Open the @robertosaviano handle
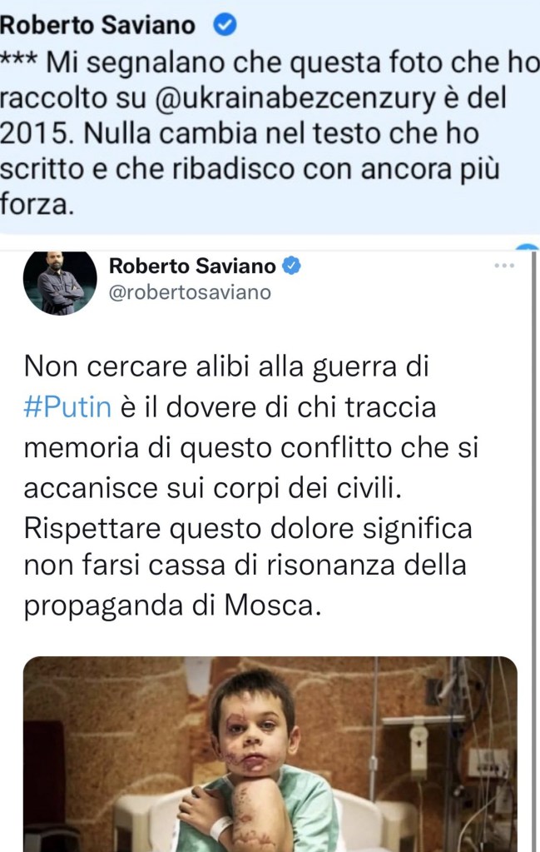The height and width of the screenshot is (852, 540). [190, 292]
